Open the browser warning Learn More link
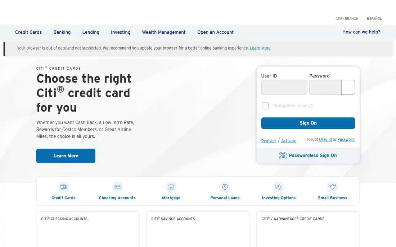This screenshot has height=247, width=396. (x=260, y=48)
